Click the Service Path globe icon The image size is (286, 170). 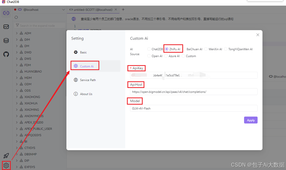[x=76, y=80]
